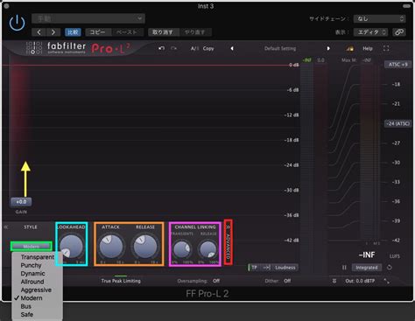Click the +0.0 gain value slider
The height and width of the screenshot is (321, 415).
pyautogui.click(x=21, y=202)
